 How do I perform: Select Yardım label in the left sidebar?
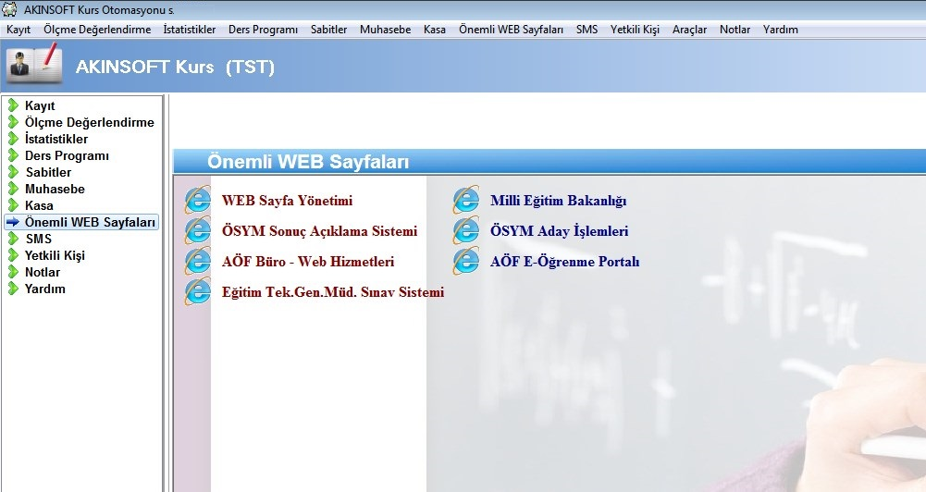[45, 289]
